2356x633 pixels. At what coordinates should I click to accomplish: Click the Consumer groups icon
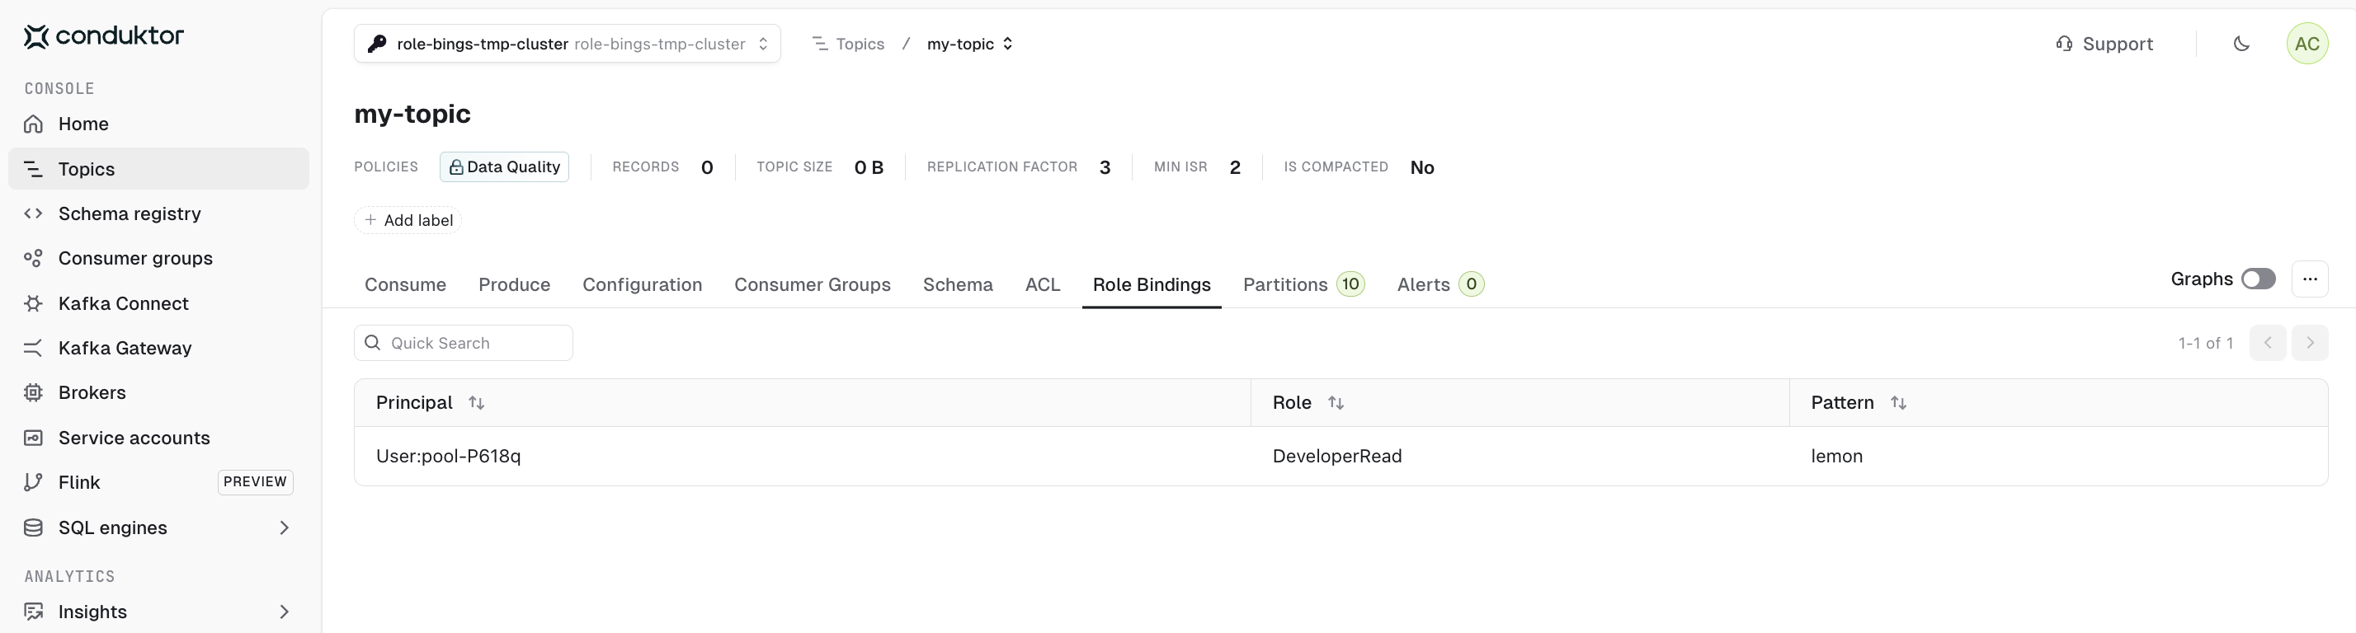click(x=34, y=259)
